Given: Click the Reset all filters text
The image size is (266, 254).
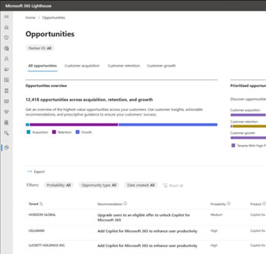Looking at the screenshot, I should click(x=176, y=185).
